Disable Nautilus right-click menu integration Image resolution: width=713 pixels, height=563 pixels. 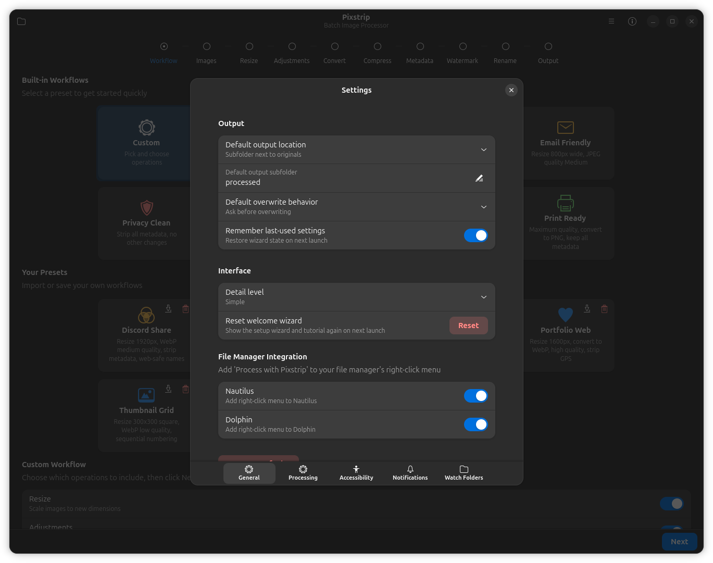click(476, 396)
